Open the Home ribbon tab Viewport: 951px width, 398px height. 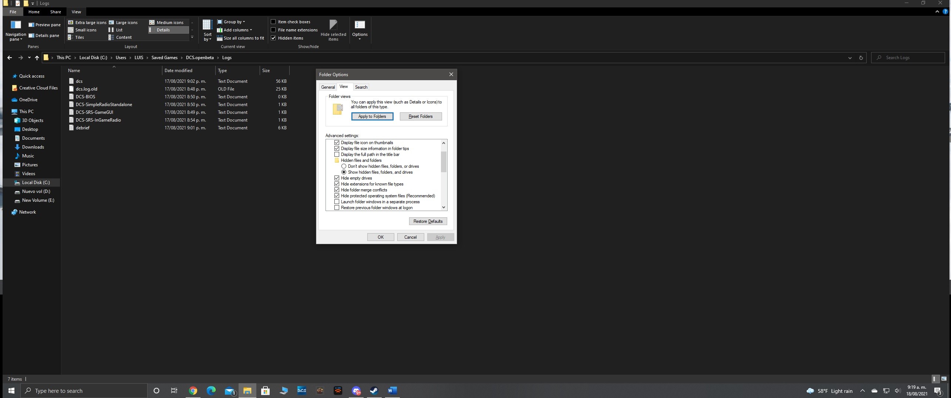pyautogui.click(x=34, y=12)
